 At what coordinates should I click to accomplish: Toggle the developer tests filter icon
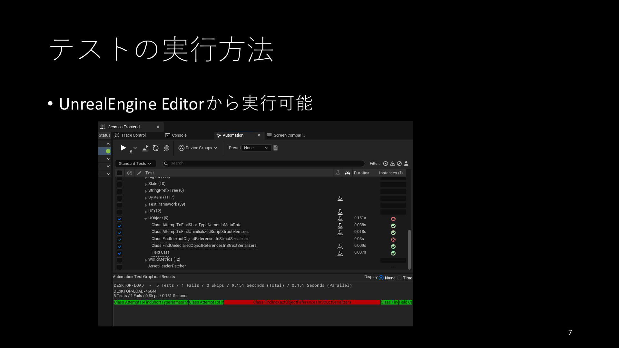[x=406, y=164]
